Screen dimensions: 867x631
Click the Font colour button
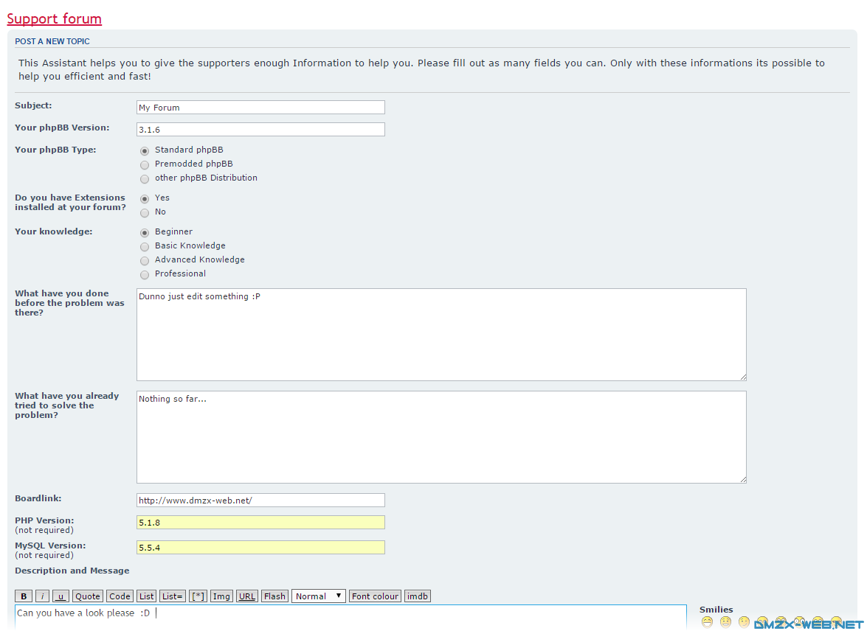(x=375, y=596)
